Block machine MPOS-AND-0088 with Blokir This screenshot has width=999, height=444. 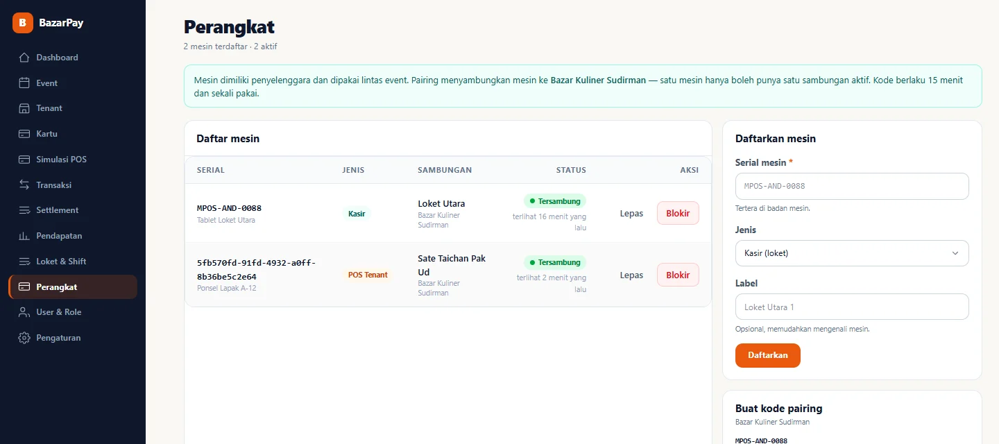(x=678, y=213)
